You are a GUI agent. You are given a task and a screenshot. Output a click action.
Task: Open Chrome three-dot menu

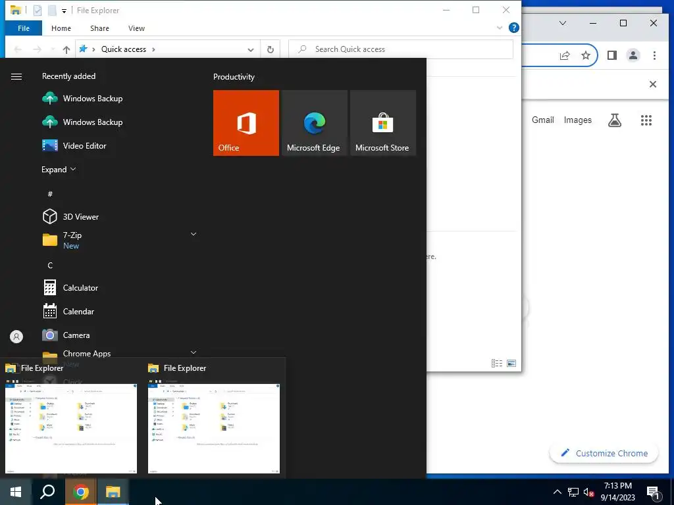coord(654,55)
